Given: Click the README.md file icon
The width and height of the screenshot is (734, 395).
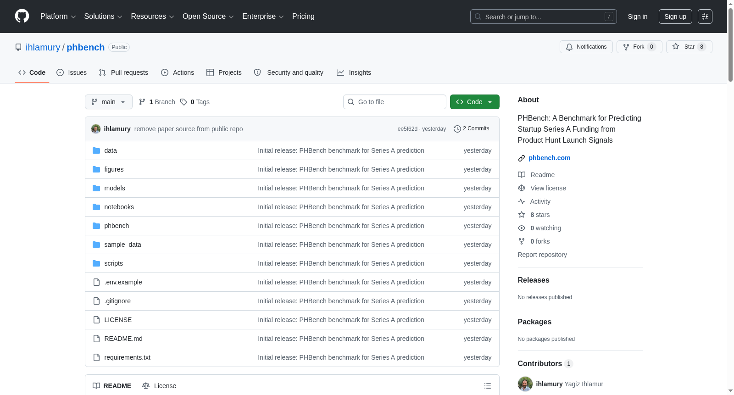Looking at the screenshot, I should point(96,339).
